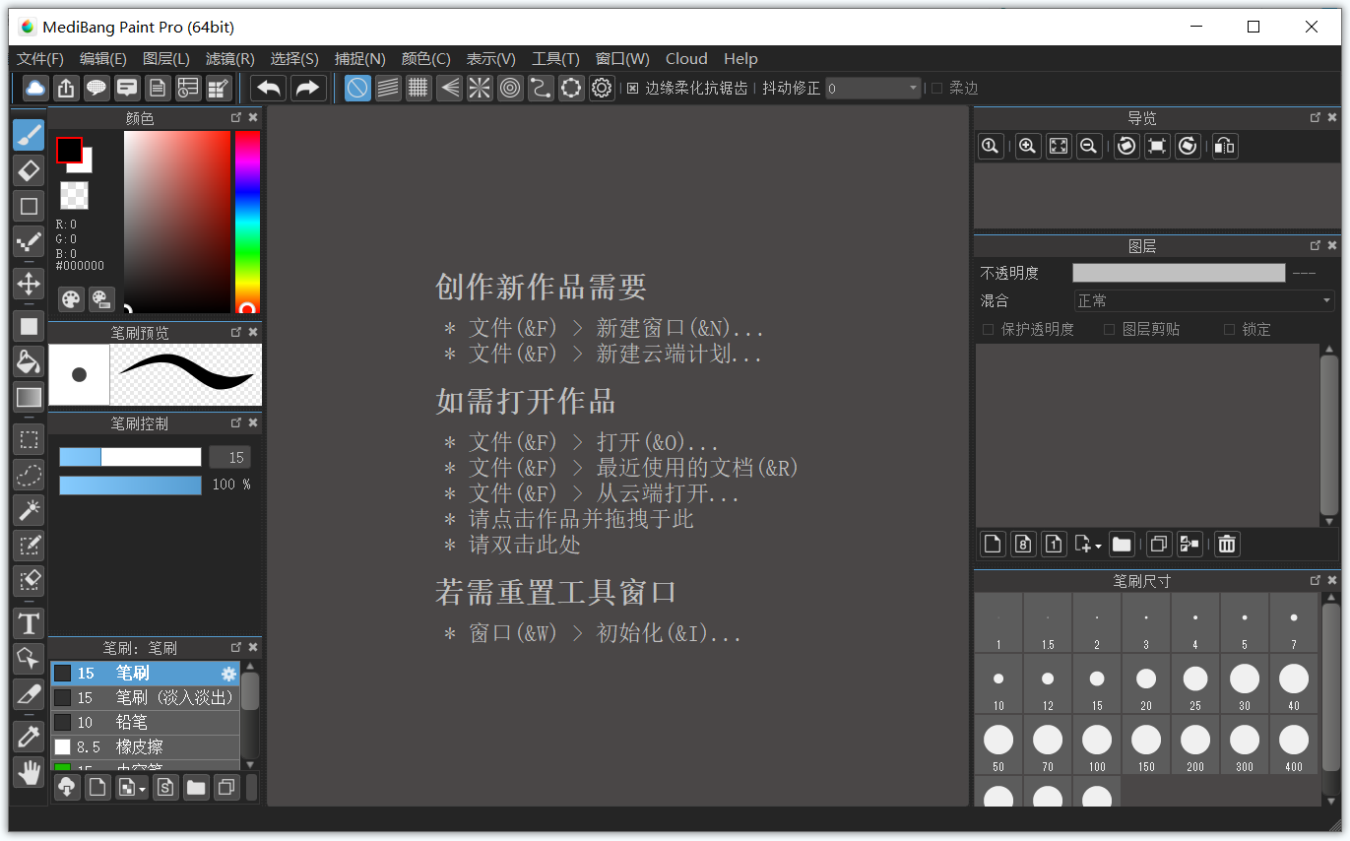Select the 铅笔 brush row
1350x841 pixels.
point(145,722)
